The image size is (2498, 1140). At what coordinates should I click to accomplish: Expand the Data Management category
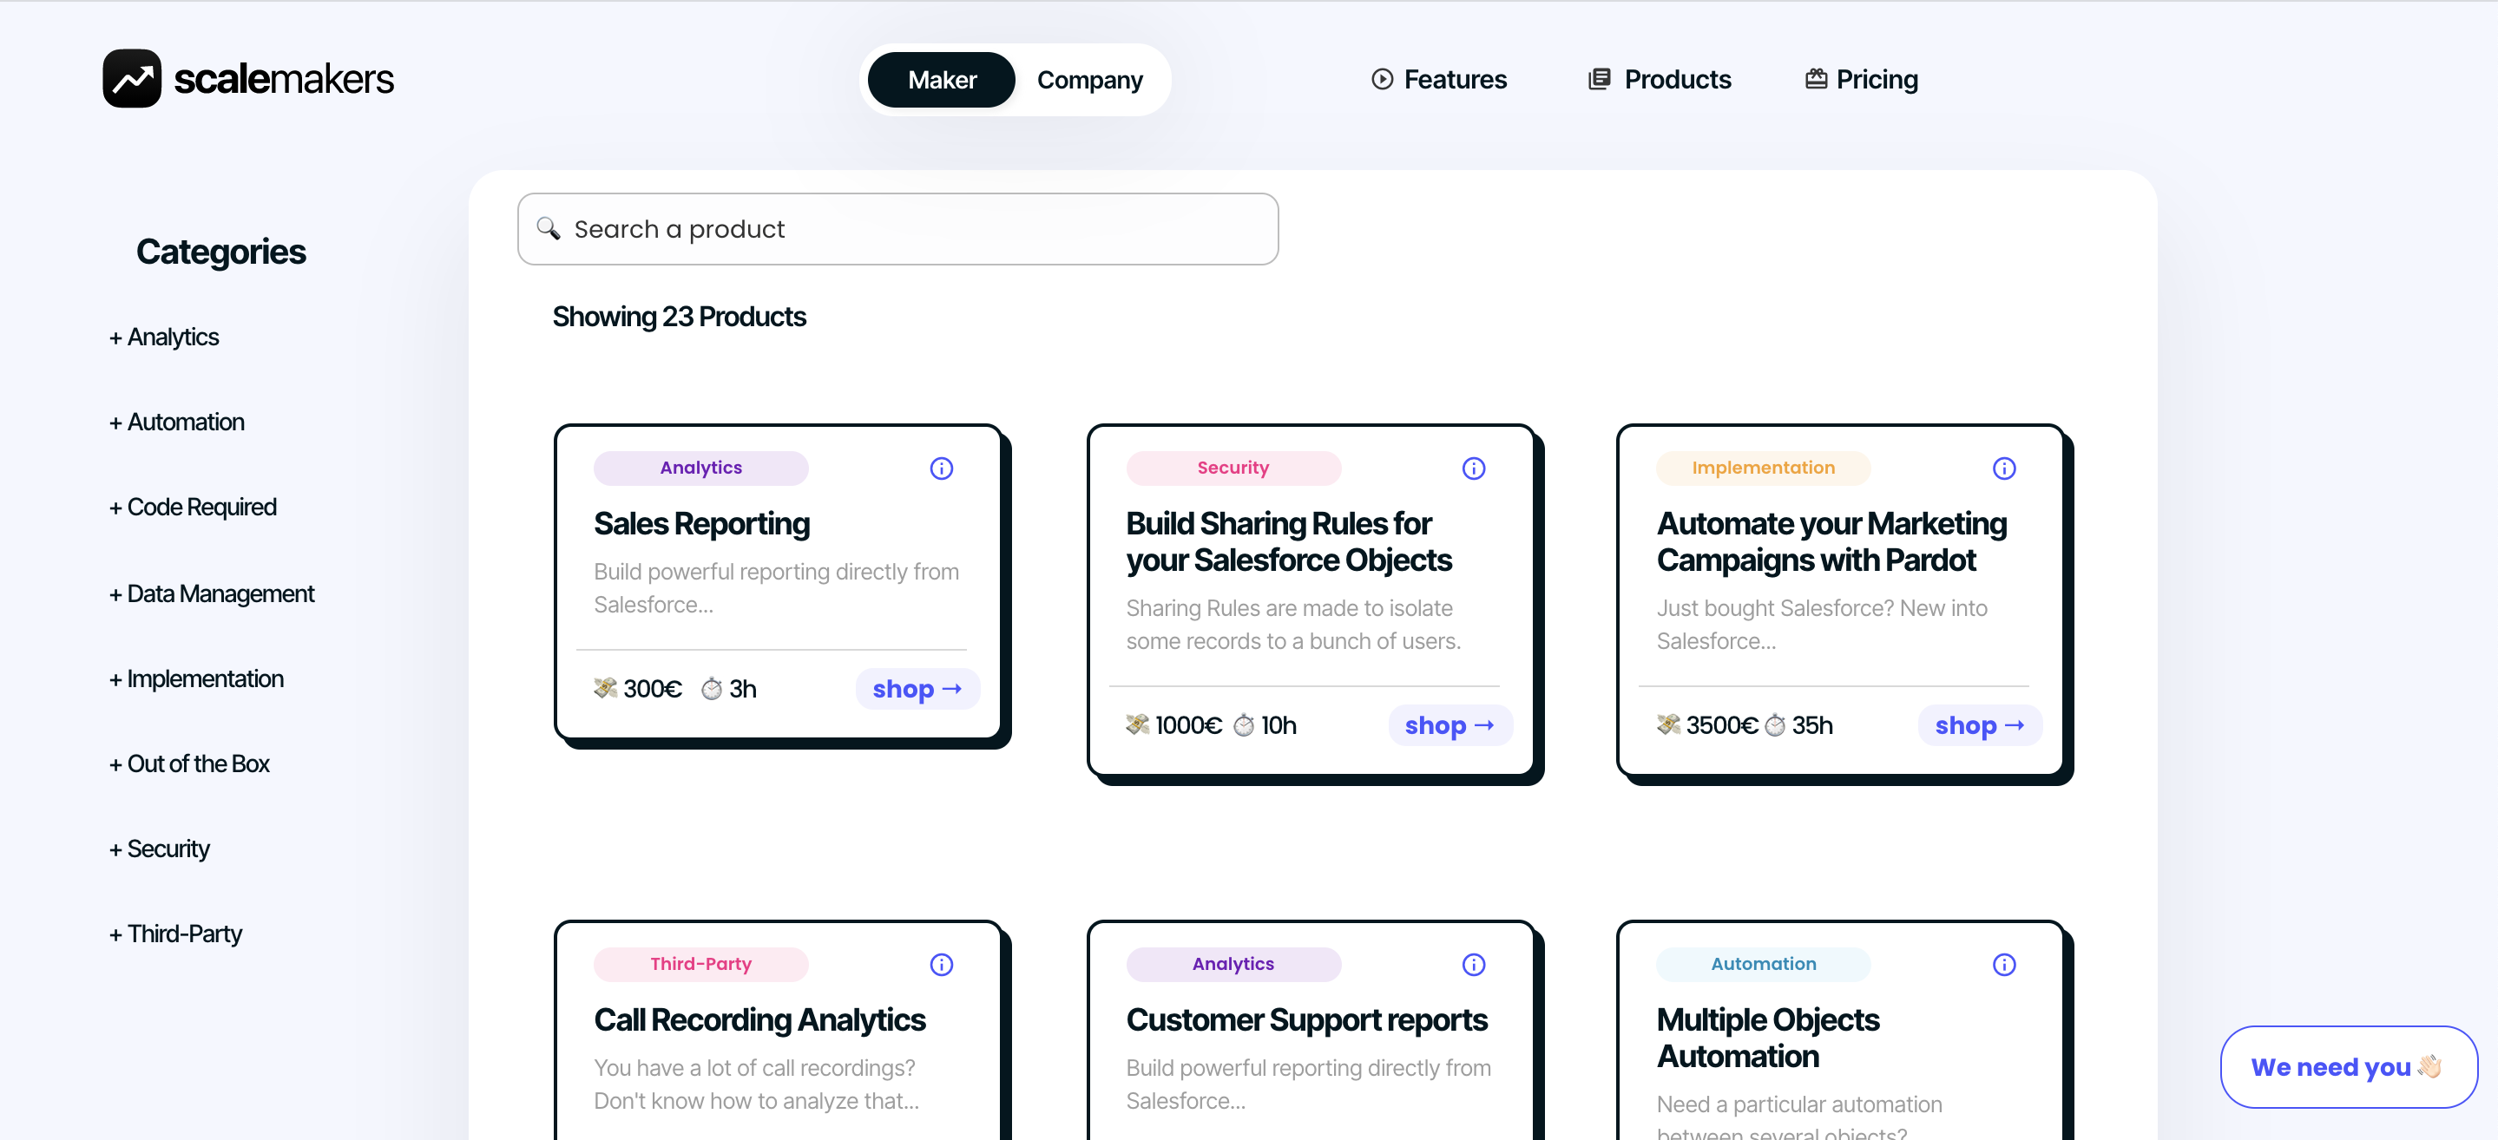point(212,593)
